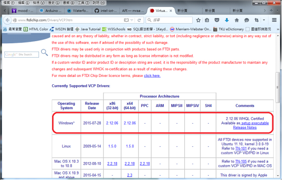Image resolution: width=282 pixels, height=180 pixels.
Task: Follow the licence terms 'click here' link
Action: pyautogui.click(x=152, y=76)
